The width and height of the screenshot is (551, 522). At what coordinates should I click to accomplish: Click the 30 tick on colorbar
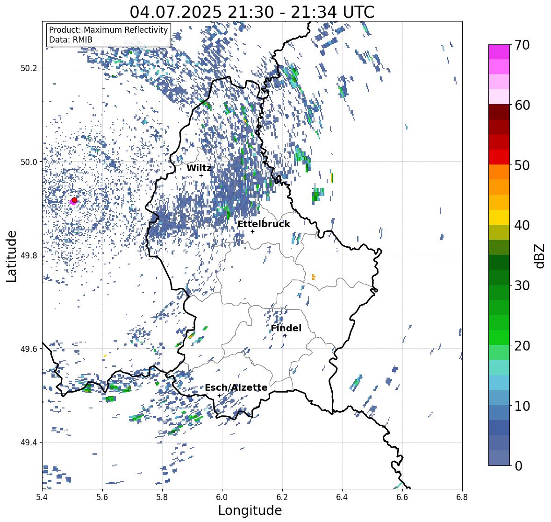click(522, 285)
